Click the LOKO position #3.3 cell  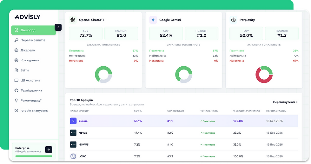pos(170,156)
